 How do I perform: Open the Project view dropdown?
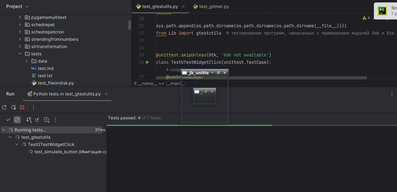(x=17, y=7)
